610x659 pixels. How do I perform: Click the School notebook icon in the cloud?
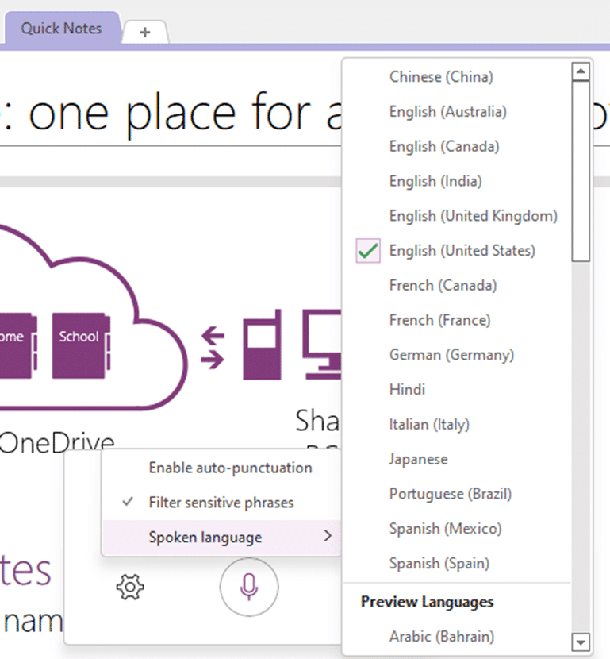point(79,345)
